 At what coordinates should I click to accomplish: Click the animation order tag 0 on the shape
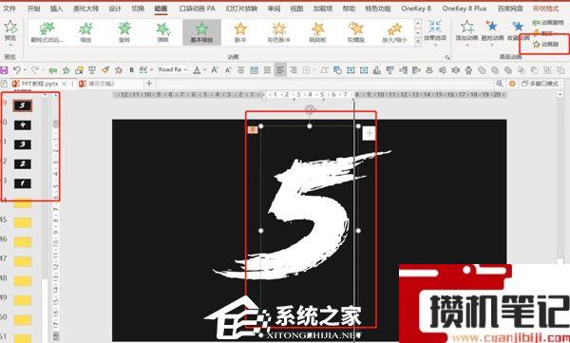tap(253, 129)
